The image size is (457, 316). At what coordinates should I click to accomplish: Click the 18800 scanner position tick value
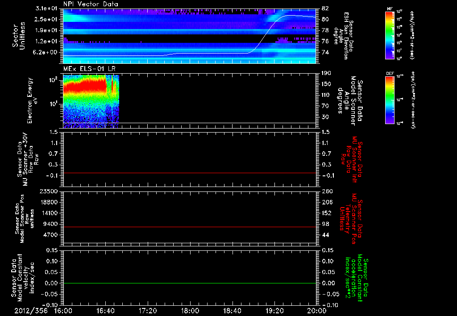(48, 202)
